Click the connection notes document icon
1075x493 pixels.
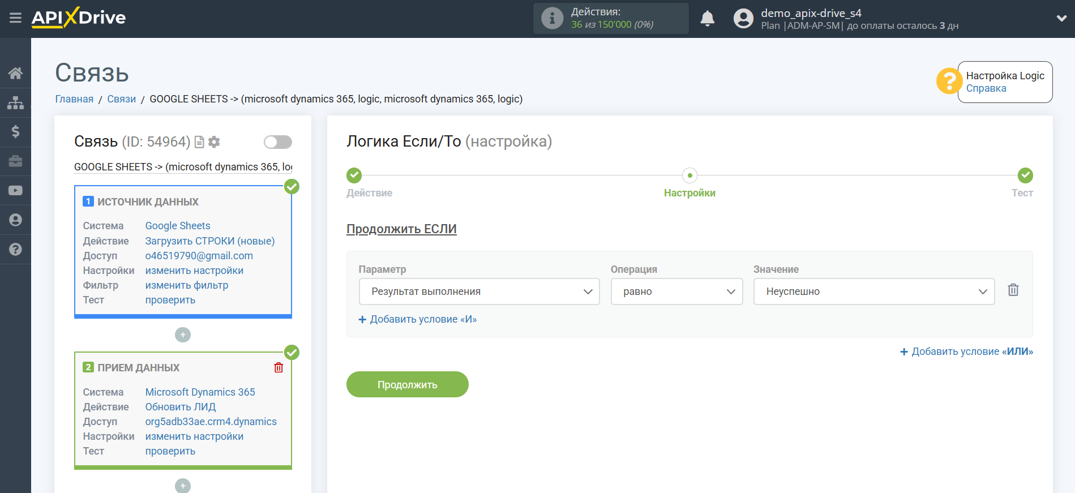(199, 142)
